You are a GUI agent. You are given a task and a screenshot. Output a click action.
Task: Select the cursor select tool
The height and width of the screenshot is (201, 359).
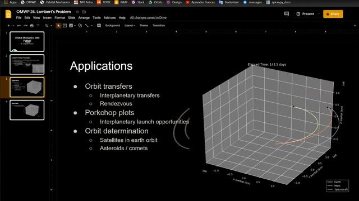pos(58,26)
